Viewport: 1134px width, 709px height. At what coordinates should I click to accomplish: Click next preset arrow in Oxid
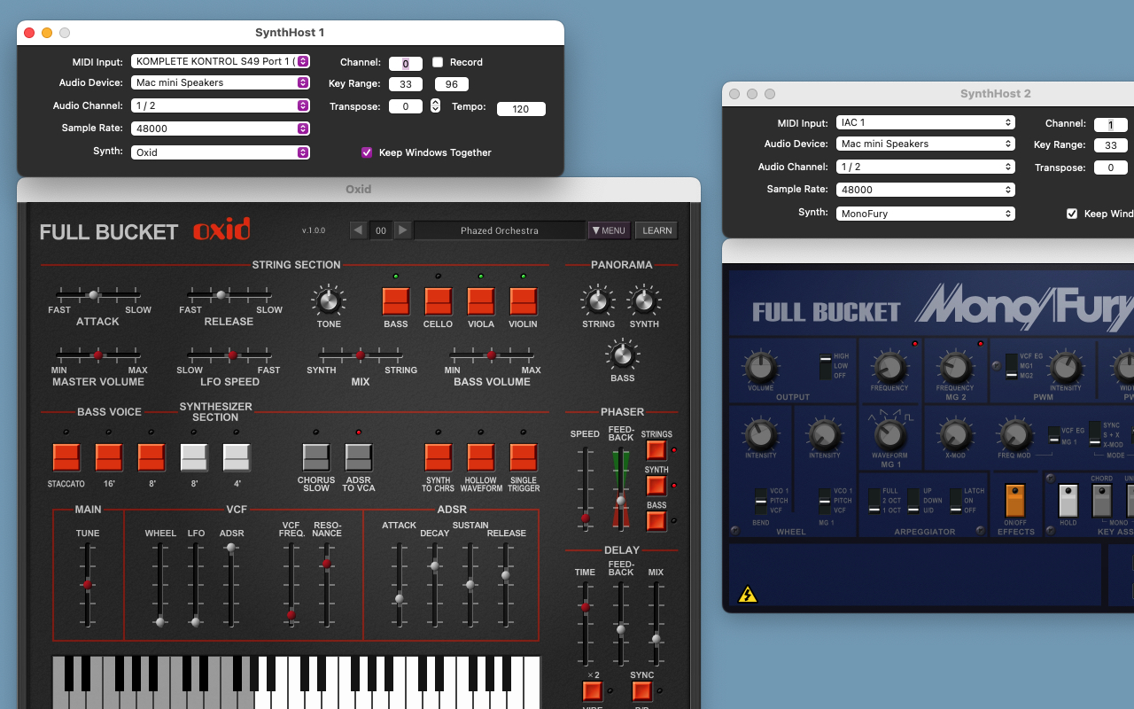coord(402,230)
